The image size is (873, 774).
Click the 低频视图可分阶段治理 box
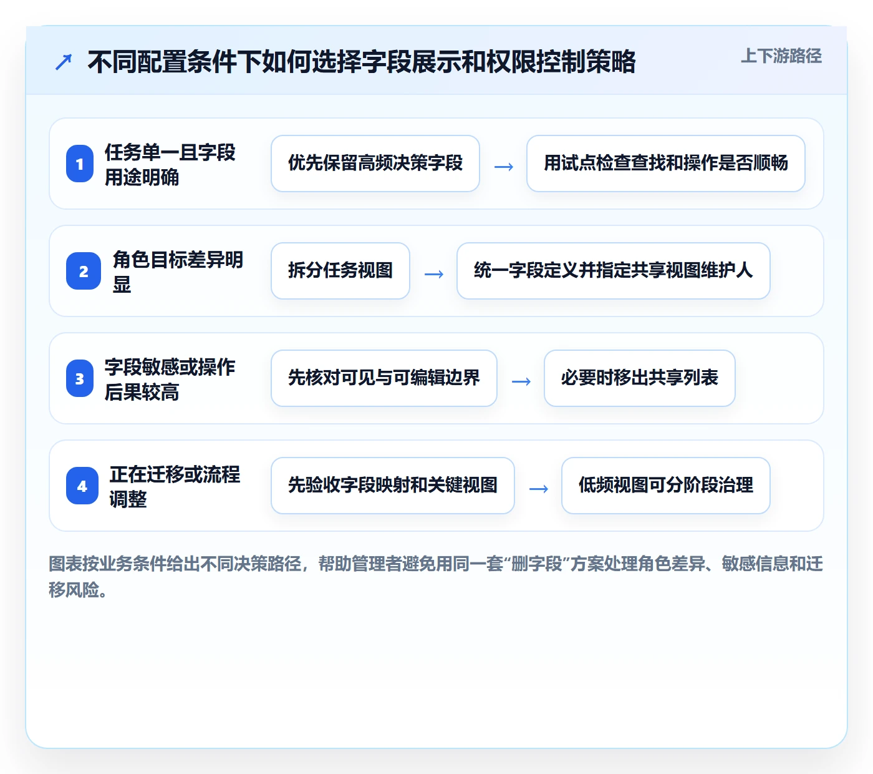tap(666, 486)
